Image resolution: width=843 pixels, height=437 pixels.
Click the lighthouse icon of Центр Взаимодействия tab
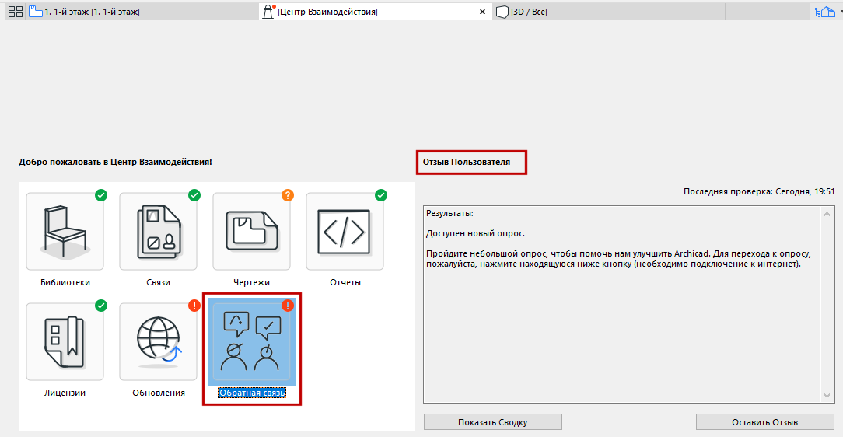(x=268, y=12)
